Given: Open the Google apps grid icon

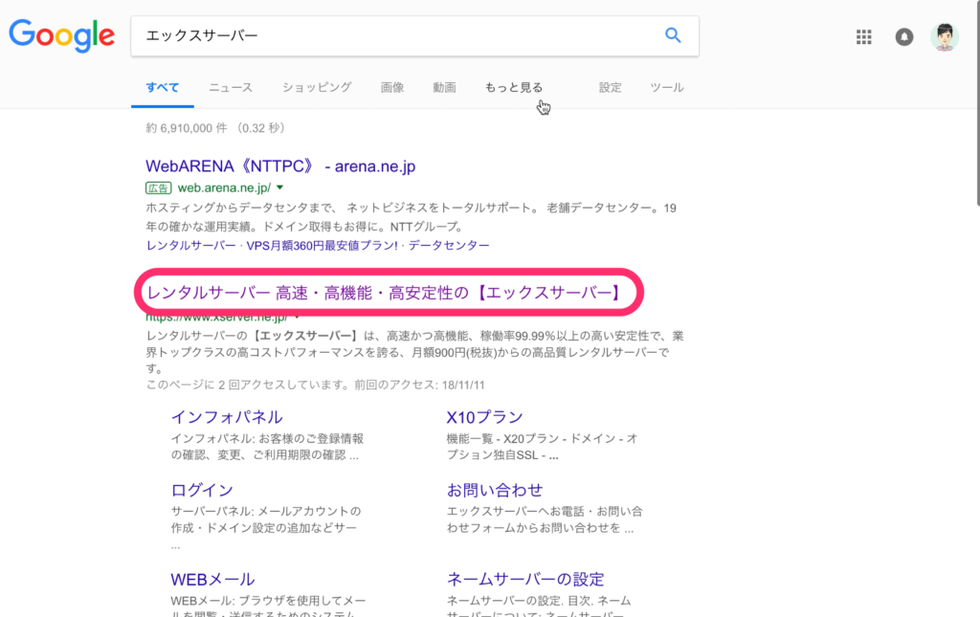Looking at the screenshot, I should 863,36.
